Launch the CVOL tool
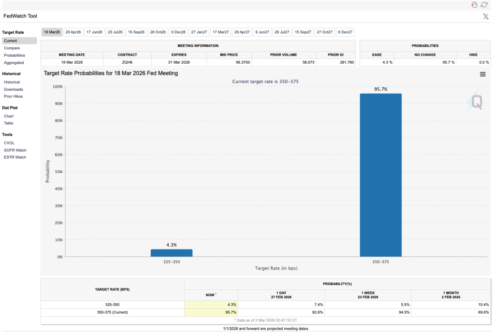Viewport: 495px width, 332px height. pyautogui.click(x=9, y=143)
